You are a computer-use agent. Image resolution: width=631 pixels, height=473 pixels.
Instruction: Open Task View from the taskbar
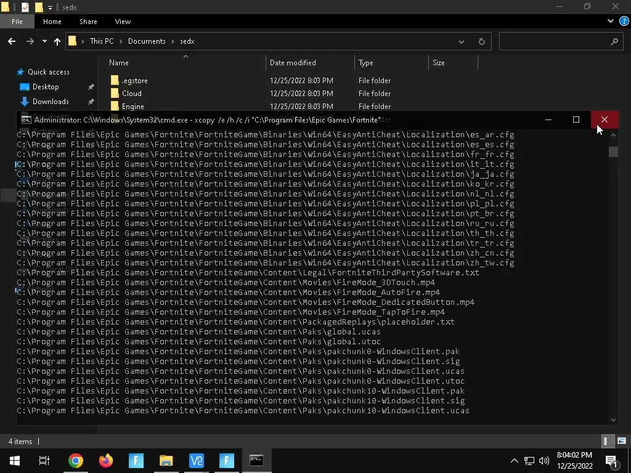tap(44, 461)
